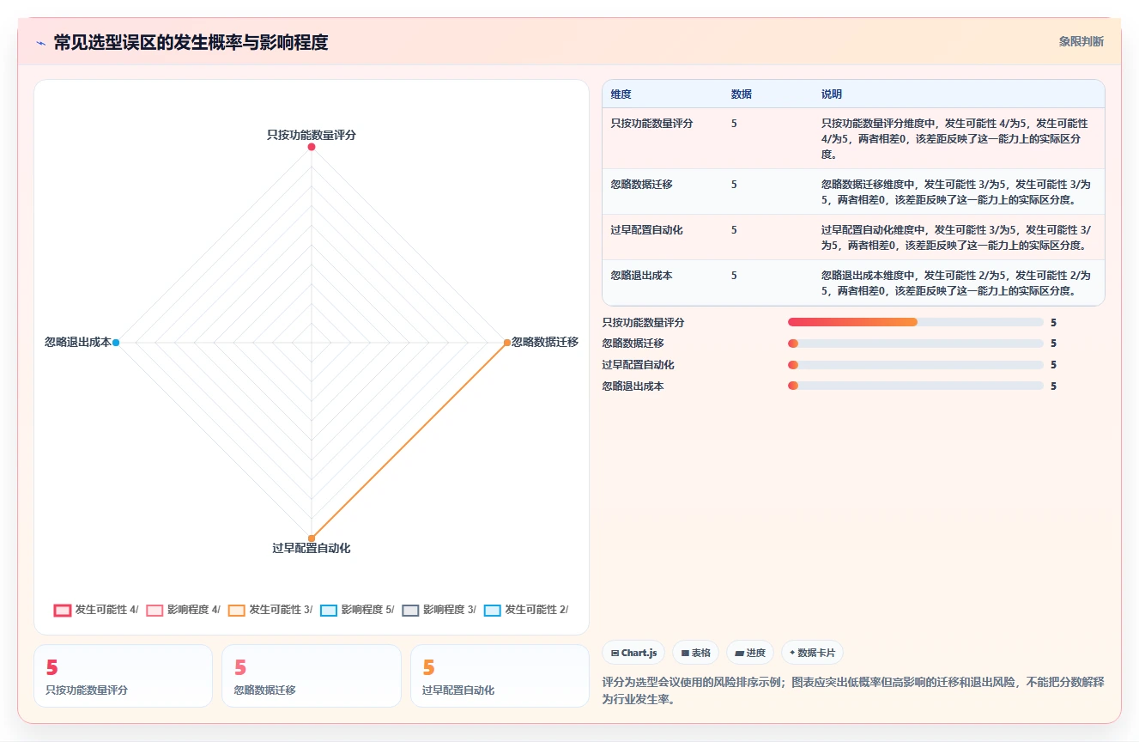This screenshot has width=1139, height=742.
Task: Click the 过早配置自动化 progress bar
Action: (916, 365)
